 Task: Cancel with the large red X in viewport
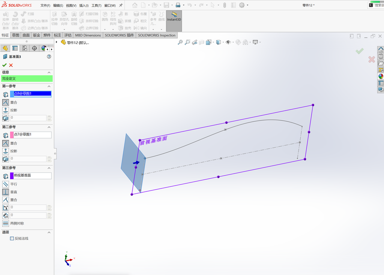coord(372,59)
